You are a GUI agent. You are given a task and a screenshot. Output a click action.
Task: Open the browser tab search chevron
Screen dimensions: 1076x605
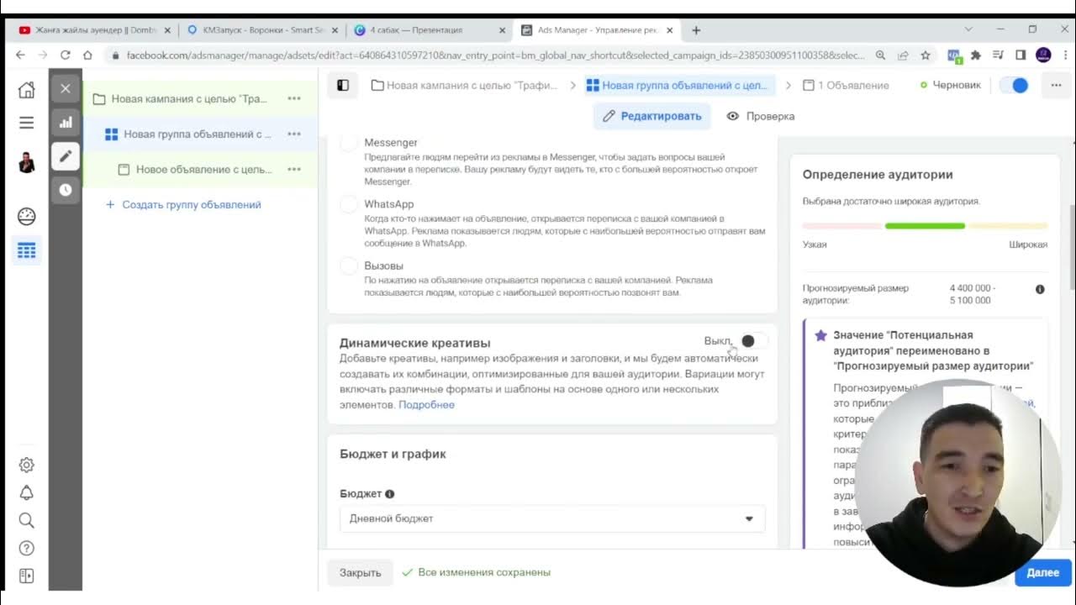[968, 29]
